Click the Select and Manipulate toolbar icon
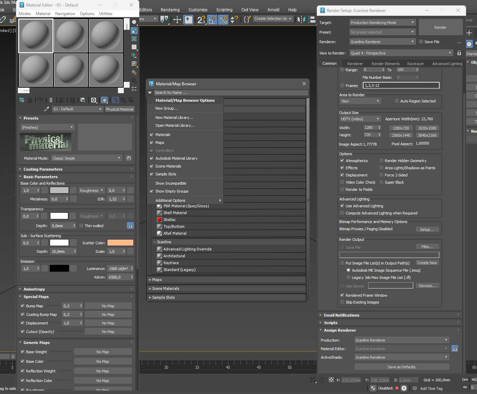The height and width of the screenshot is (394, 477). (x=177, y=20)
